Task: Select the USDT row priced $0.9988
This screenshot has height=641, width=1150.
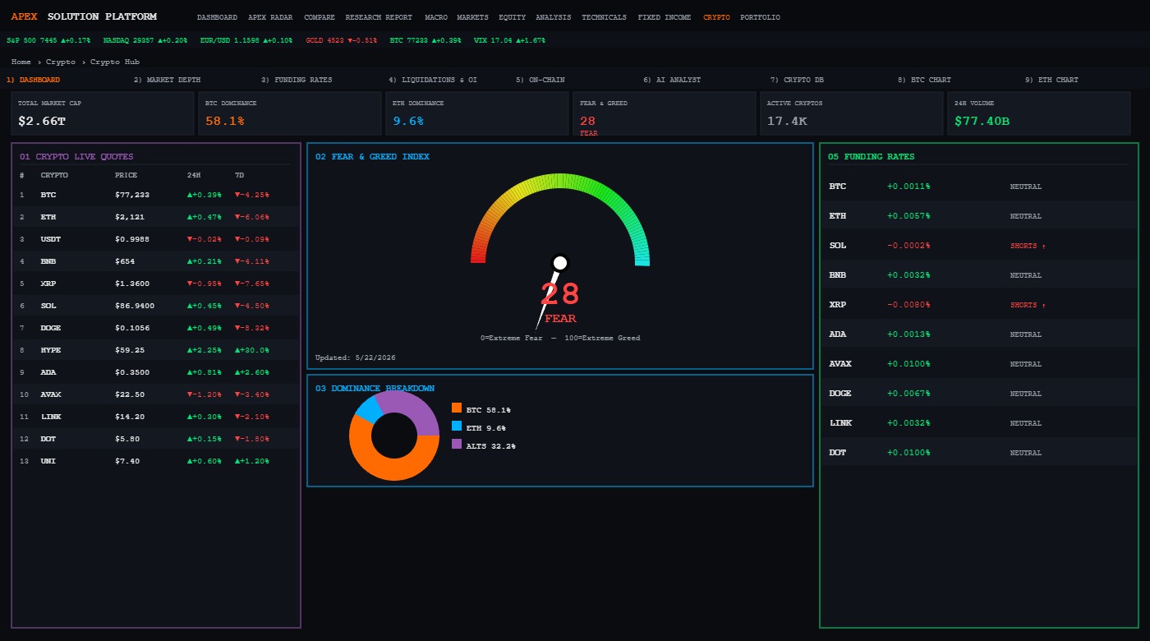Action: [x=156, y=239]
